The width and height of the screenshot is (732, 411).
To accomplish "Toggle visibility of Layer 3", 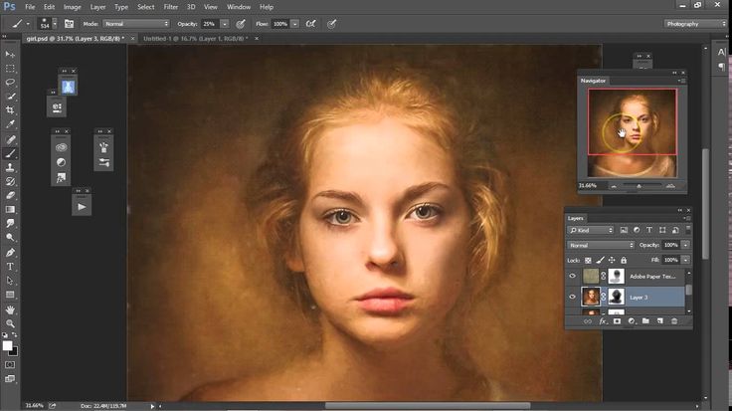I will tap(572, 297).
